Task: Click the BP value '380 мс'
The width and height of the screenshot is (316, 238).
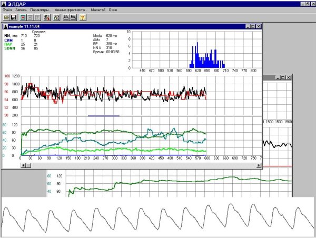Action: 112,44
